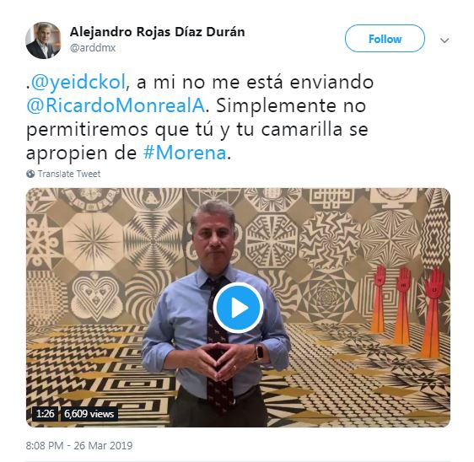
Task: Open the @RicardoMonrealA mention link
Action: (116, 105)
